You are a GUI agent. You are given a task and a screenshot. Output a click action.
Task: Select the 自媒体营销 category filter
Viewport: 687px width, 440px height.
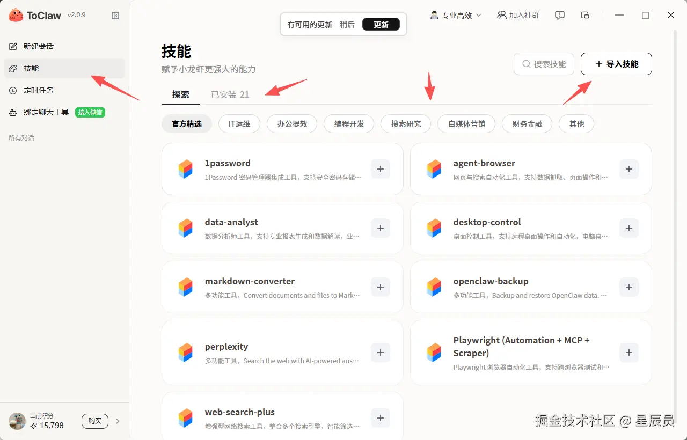click(466, 124)
